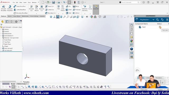Open the 3DEXPERIENCE hamburger menu
Image resolution: width=169 pixels, height=95 pixels.
pyautogui.click(x=167, y=20)
